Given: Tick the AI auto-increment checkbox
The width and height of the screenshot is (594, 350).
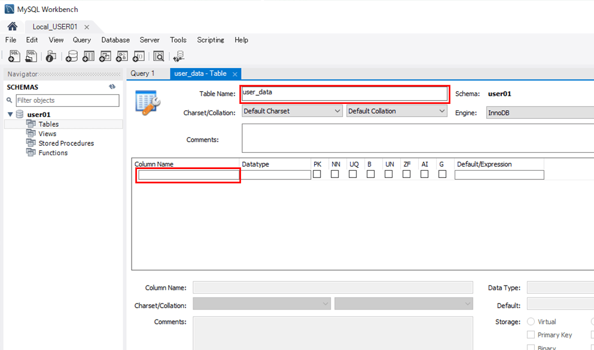Looking at the screenshot, I should point(425,174).
